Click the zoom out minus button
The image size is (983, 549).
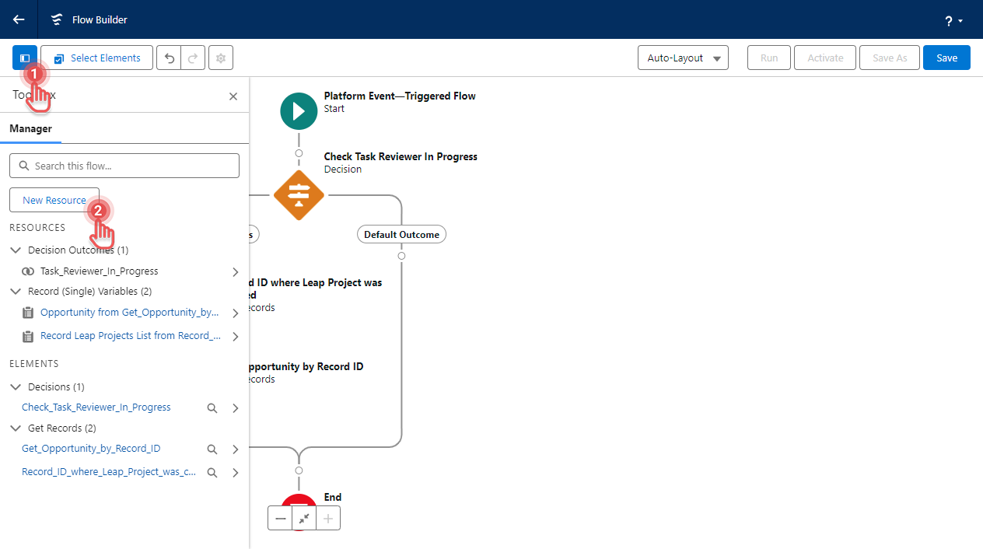point(280,518)
